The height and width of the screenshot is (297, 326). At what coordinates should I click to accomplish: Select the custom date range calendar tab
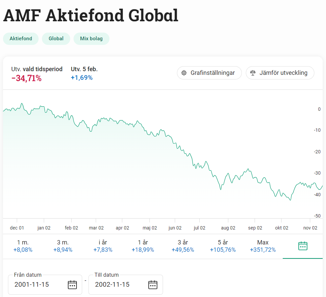[x=303, y=246]
